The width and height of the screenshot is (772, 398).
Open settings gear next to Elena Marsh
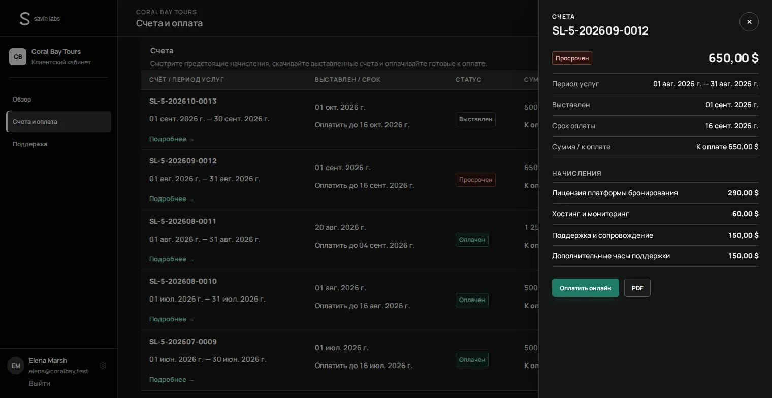click(103, 366)
